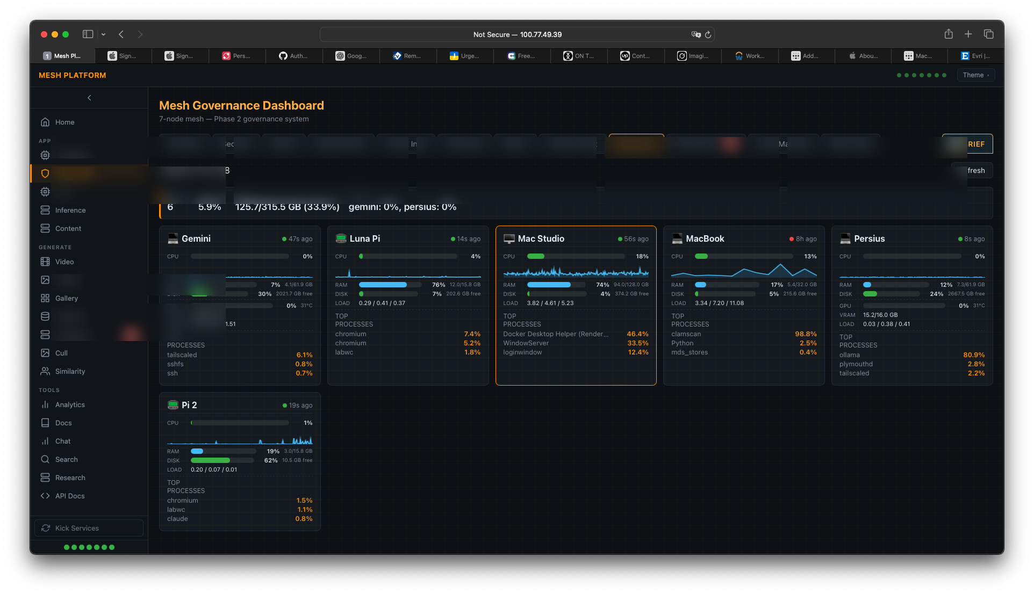Open the Research tool
Image resolution: width=1034 pixels, height=594 pixels.
70,477
